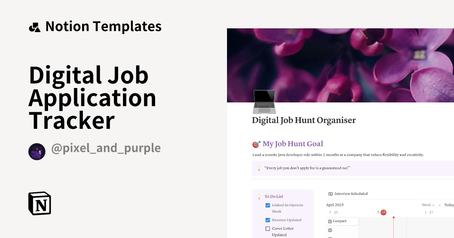Click the red 26 date badge
Screen dimensions: 454x238
383,212
